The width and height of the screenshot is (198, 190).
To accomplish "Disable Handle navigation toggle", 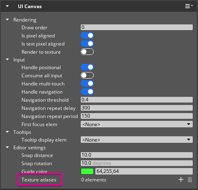I will tap(87, 92).
